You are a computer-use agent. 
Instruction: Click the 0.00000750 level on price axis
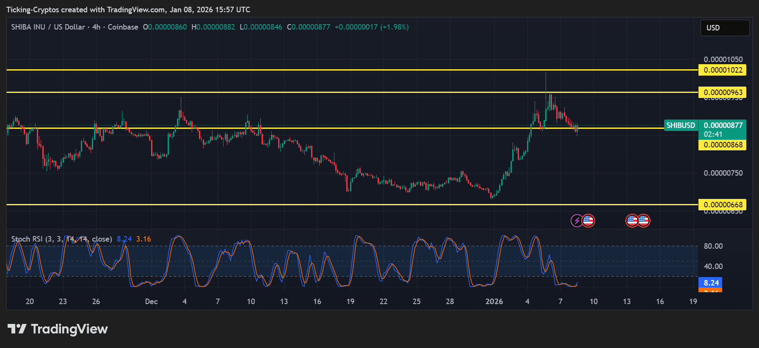coord(723,173)
